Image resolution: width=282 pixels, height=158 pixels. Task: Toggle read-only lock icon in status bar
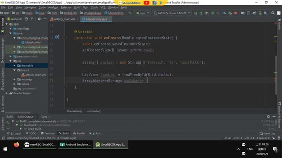[x=273, y=138]
